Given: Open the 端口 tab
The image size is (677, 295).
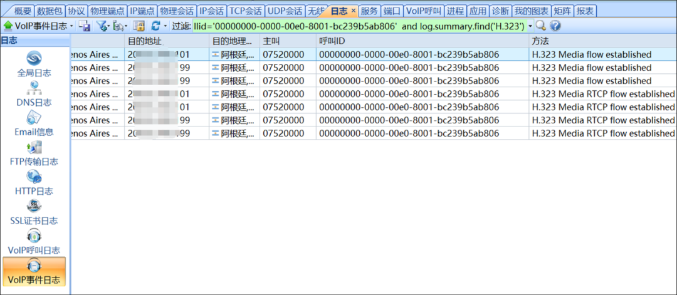Looking at the screenshot, I should tap(392, 11).
